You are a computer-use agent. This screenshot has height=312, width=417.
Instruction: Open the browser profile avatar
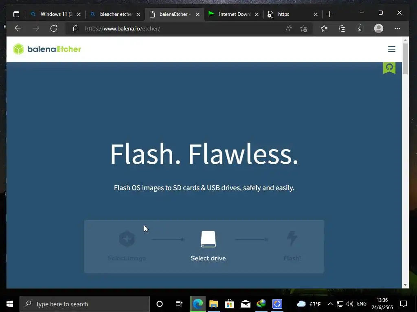[x=378, y=28]
